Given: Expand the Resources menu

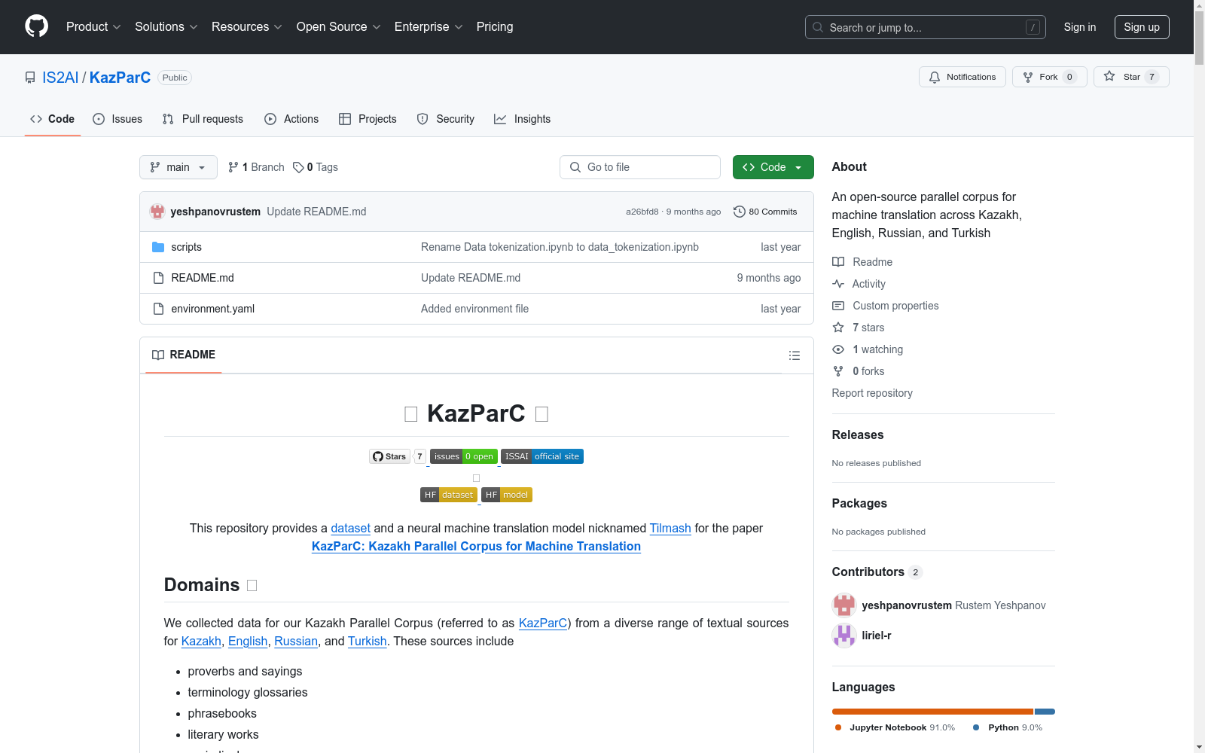Looking at the screenshot, I should click(x=247, y=27).
